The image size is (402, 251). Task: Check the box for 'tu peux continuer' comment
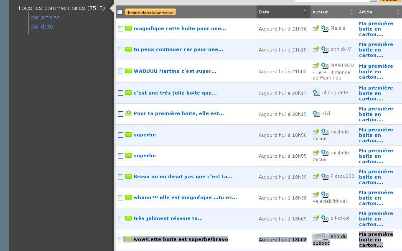point(120,49)
